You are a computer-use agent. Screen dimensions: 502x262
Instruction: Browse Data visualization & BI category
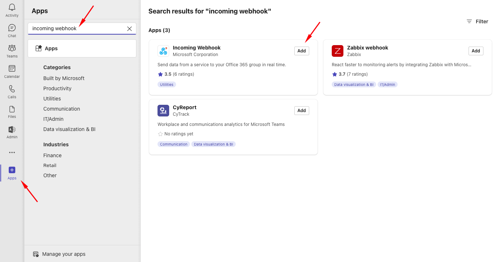click(69, 129)
